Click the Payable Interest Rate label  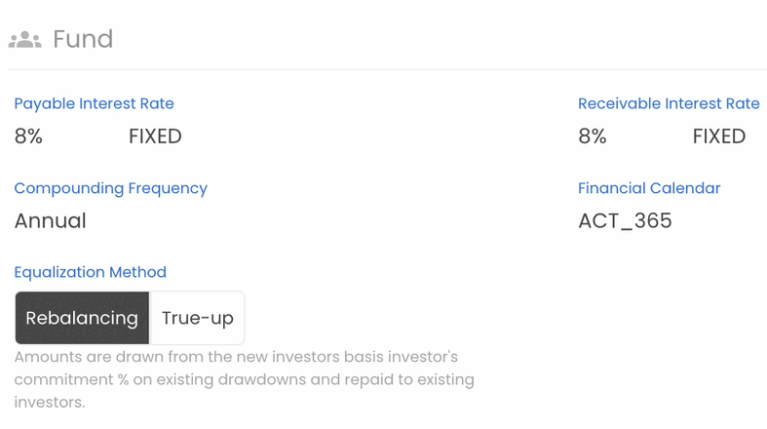coord(94,103)
